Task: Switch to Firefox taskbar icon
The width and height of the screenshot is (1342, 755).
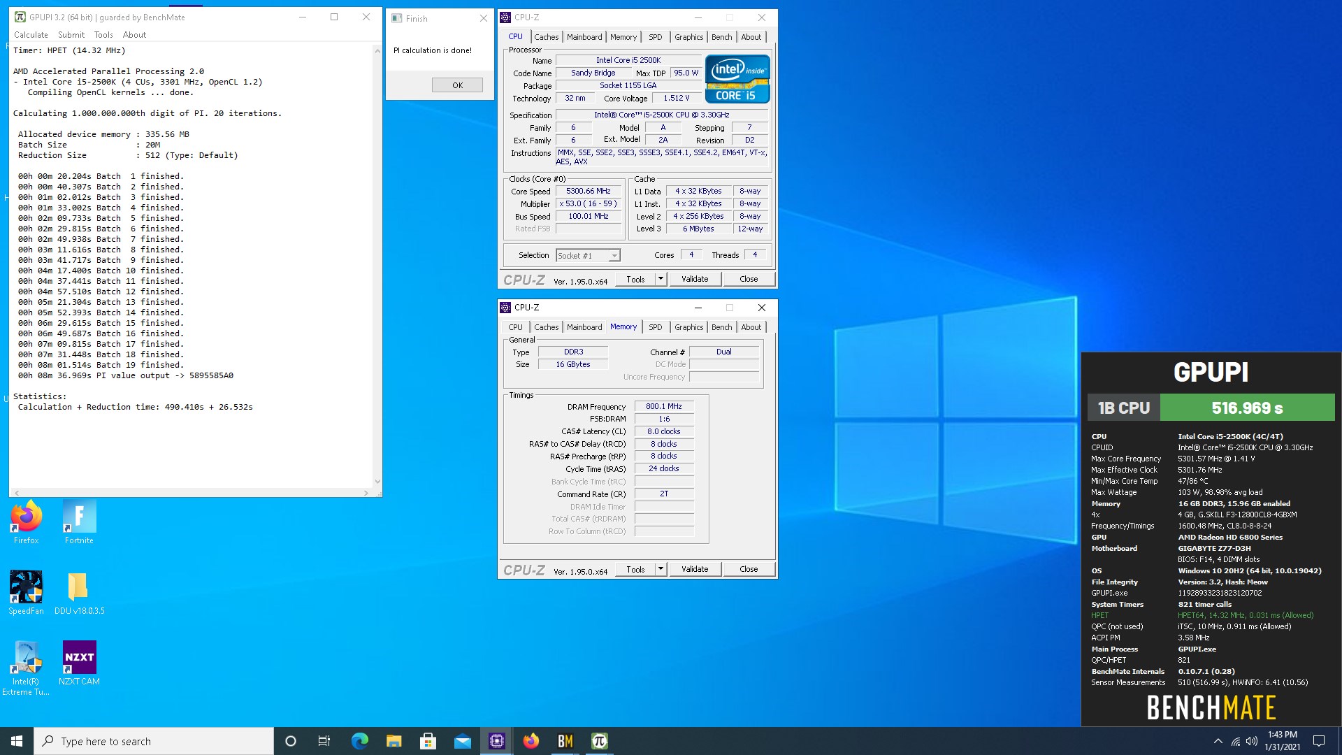Action: click(x=531, y=741)
